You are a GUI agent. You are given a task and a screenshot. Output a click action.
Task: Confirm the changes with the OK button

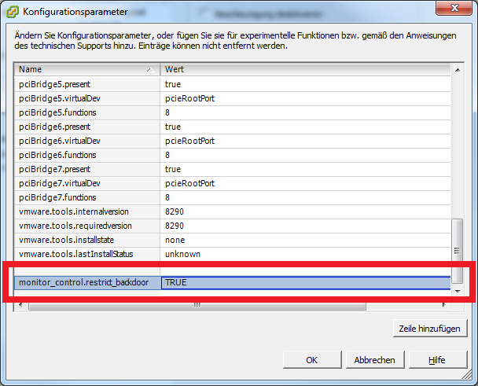[311, 359]
